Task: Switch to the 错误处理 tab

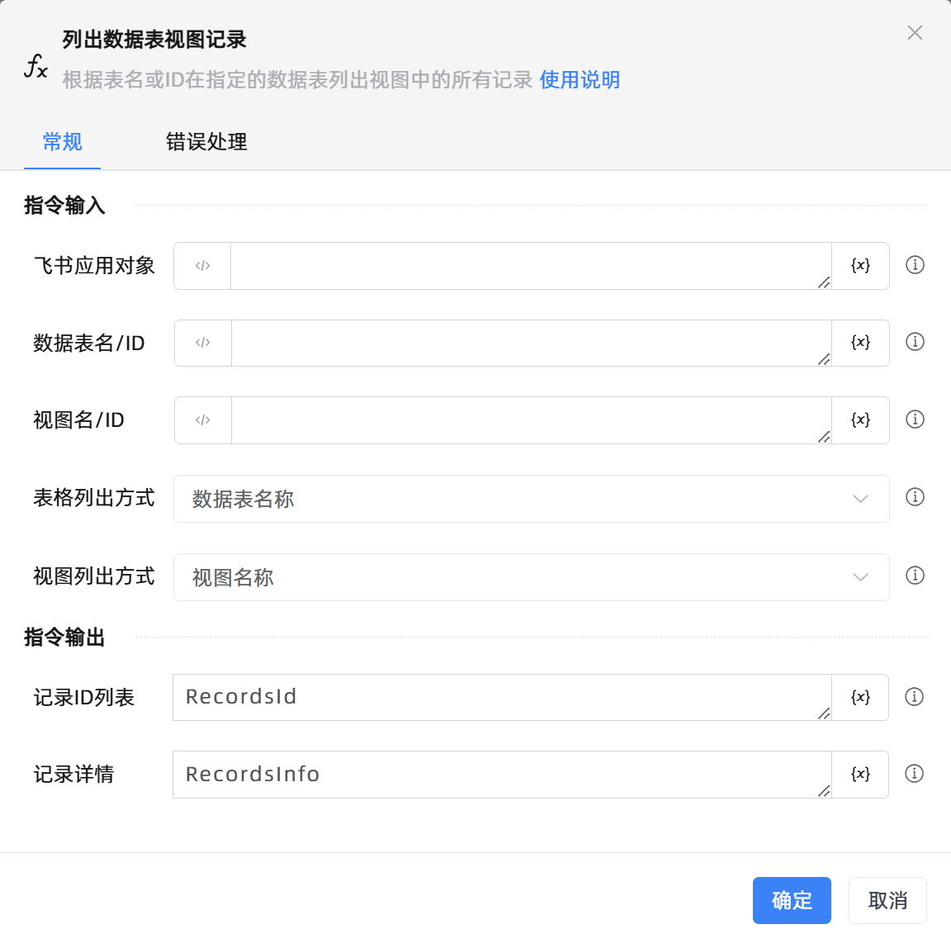Action: (206, 142)
